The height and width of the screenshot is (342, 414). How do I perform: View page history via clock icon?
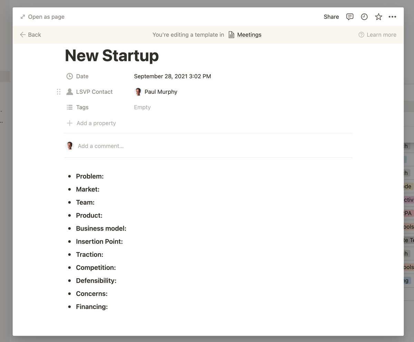point(364,17)
